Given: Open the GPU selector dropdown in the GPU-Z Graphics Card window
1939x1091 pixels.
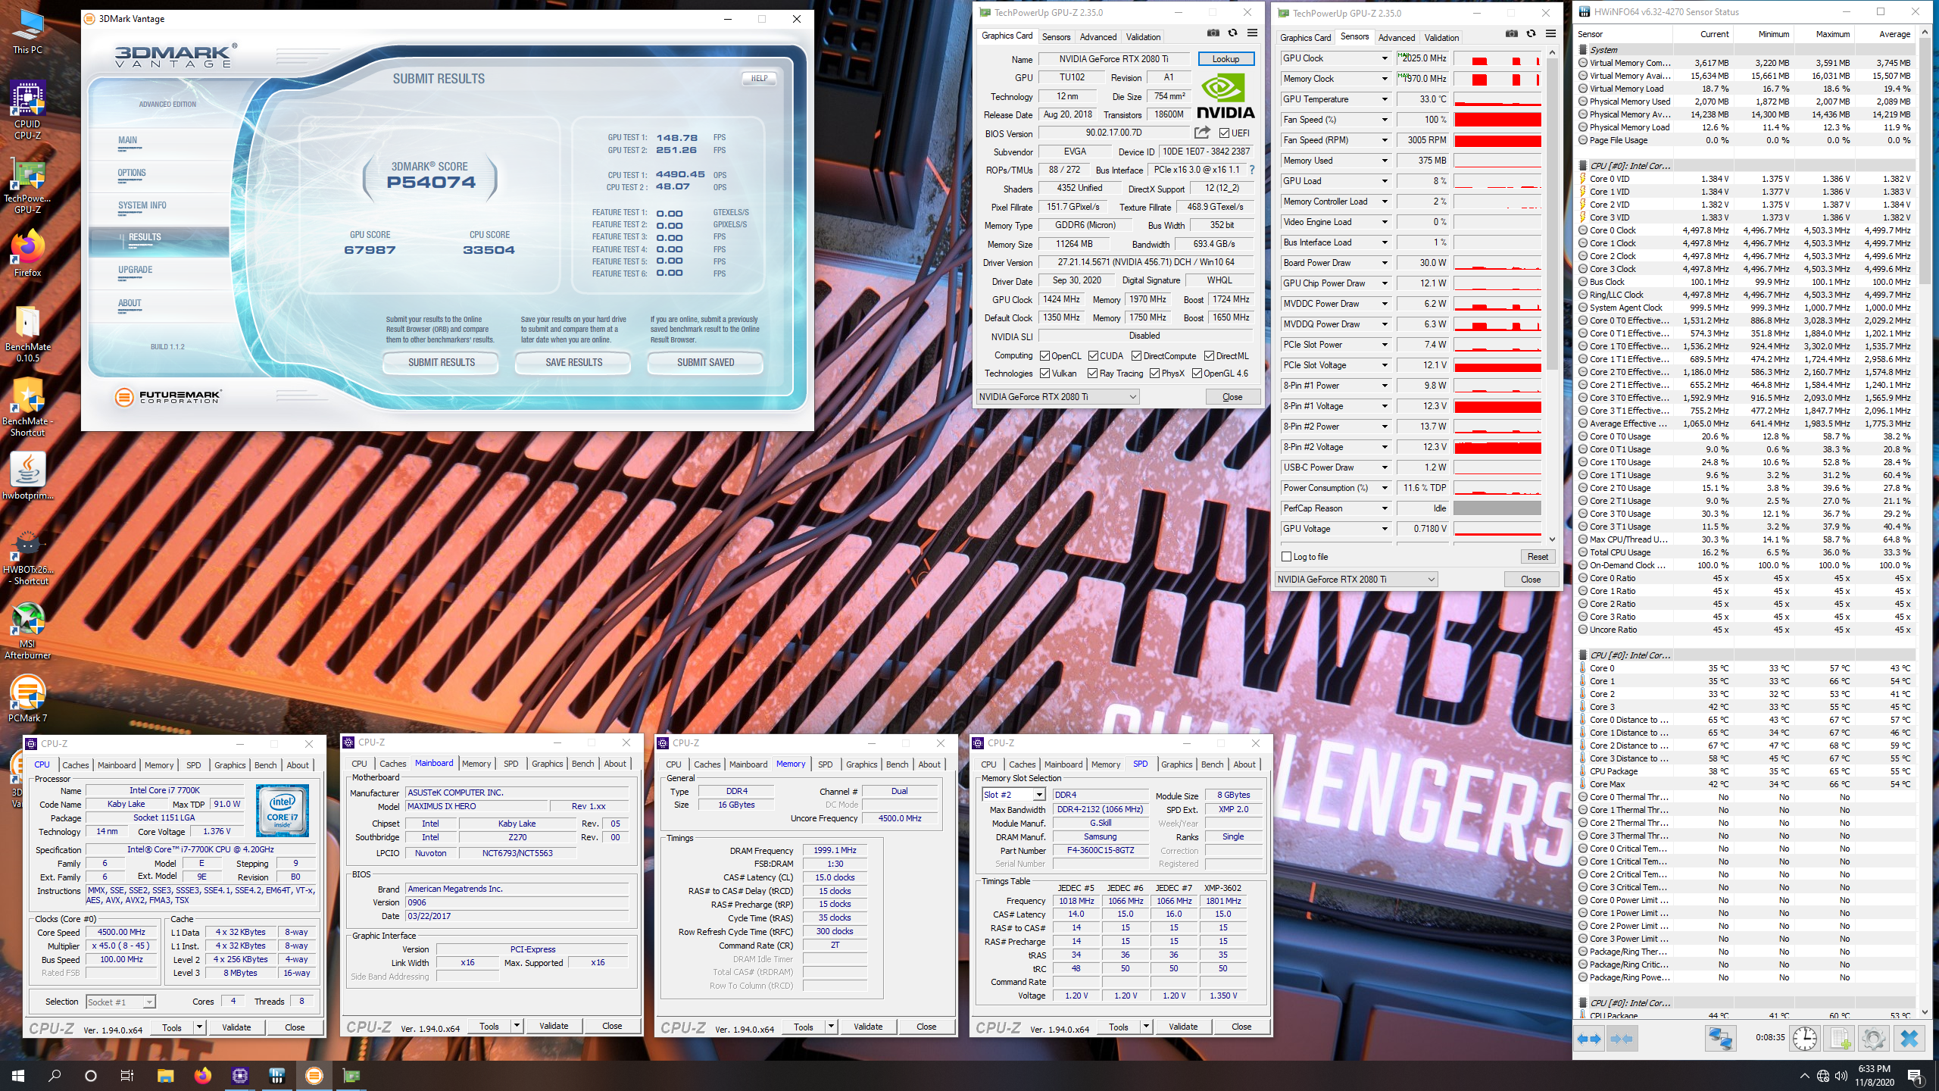Looking at the screenshot, I should (1057, 397).
